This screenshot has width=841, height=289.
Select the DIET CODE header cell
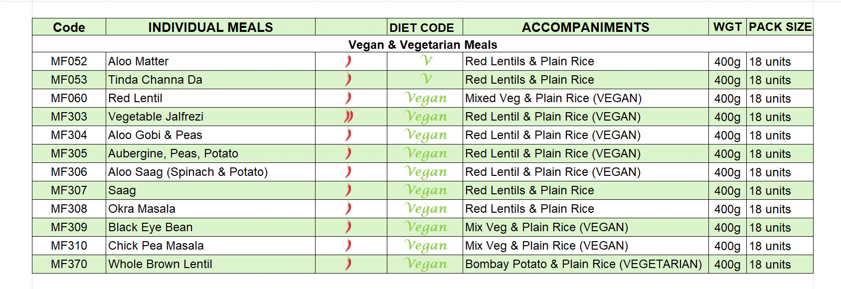[x=425, y=27]
